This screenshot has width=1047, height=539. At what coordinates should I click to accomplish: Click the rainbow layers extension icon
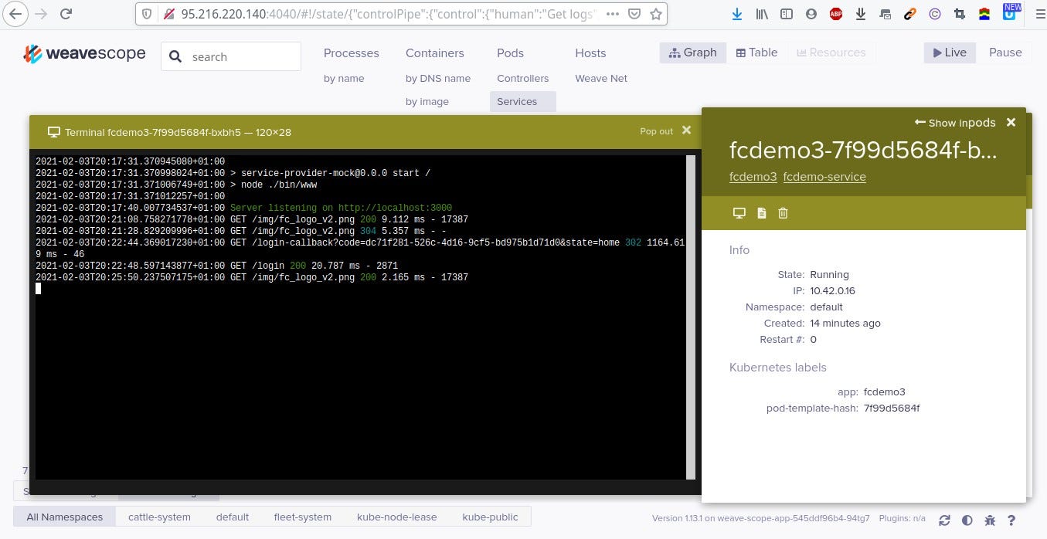(x=984, y=13)
